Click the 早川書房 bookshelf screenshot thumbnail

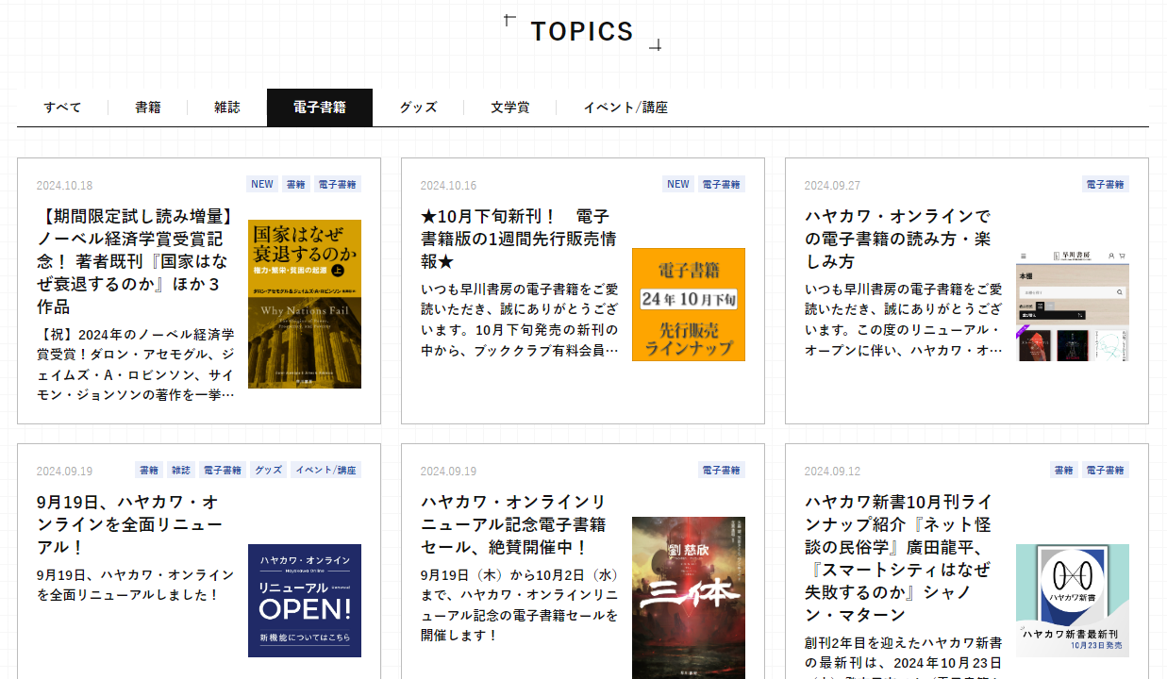click(1072, 304)
